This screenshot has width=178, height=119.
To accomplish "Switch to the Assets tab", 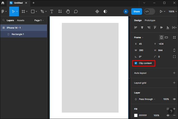I will coord(21,20).
